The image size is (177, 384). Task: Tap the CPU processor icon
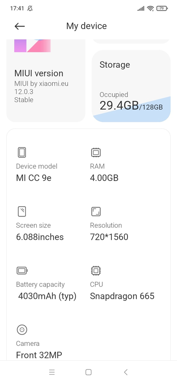coord(96,271)
